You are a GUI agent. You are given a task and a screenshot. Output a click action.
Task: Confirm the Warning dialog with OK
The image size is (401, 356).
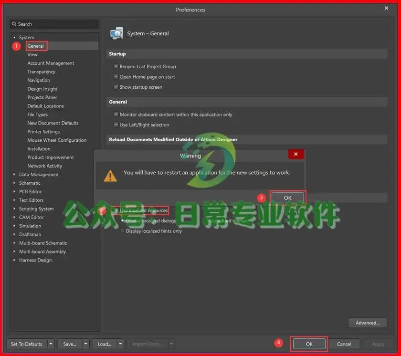click(x=288, y=198)
